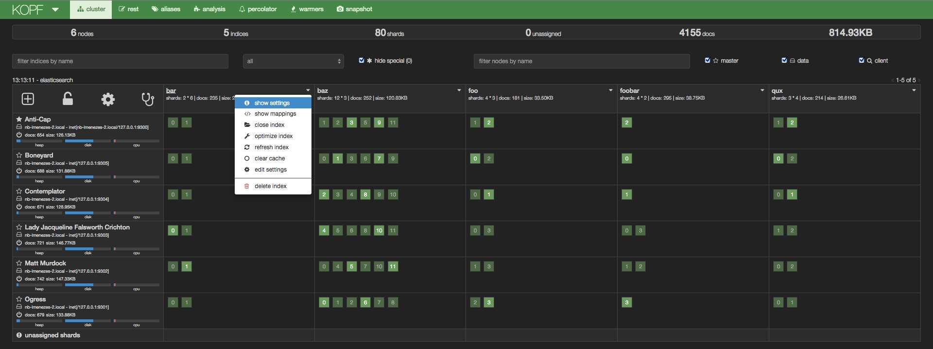Image resolution: width=933 pixels, height=349 pixels.
Task: Toggle data nodes filter checkbox
Action: 784,60
